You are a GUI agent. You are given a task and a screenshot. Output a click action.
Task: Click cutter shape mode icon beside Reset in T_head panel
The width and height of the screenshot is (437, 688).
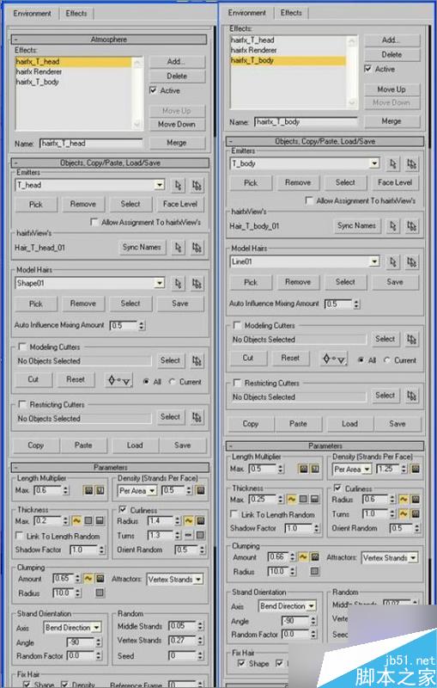pyautogui.click(x=118, y=381)
